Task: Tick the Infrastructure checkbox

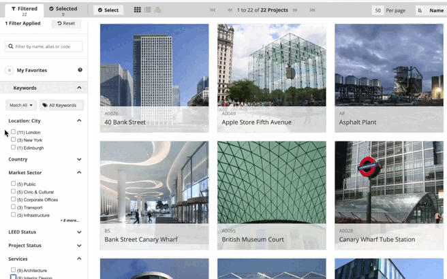Action: click(13, 214)
